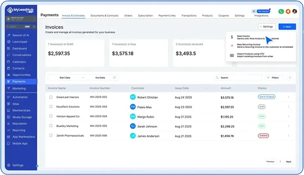
Task: Go to Dashboard in sidebar
Action: [19, 49]
